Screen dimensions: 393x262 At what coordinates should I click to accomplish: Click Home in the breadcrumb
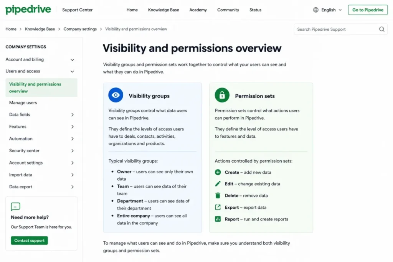[x=11, y=29]
